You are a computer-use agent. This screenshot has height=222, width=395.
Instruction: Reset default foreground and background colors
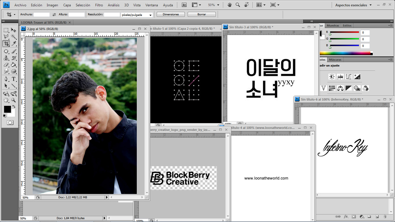point(4,116)
